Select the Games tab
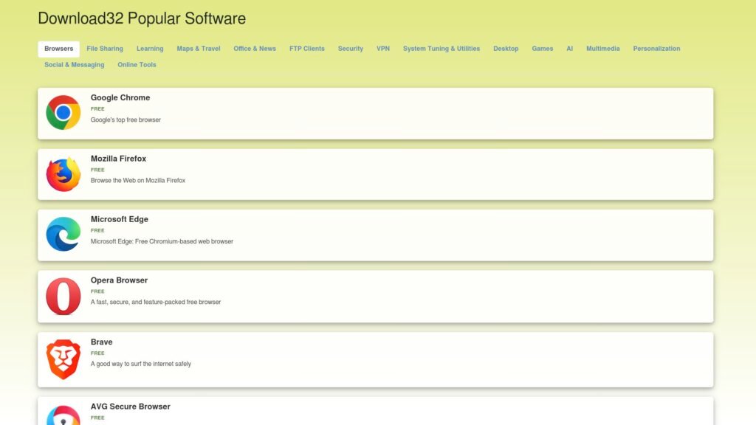The height and width of the screenshot is (425, 756). pyautogui.click(x=543, y=49)
